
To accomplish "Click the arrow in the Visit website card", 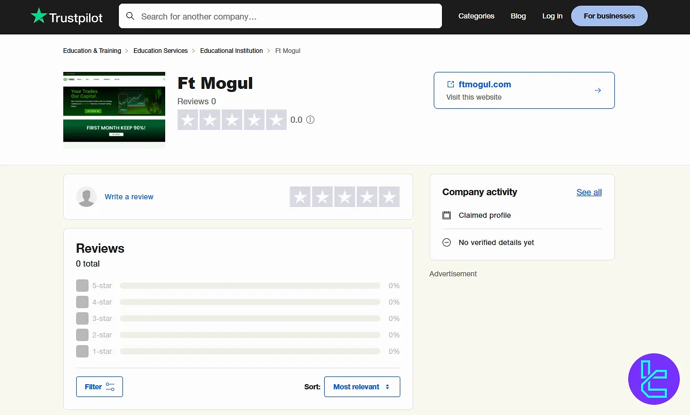I will [597, 90].
